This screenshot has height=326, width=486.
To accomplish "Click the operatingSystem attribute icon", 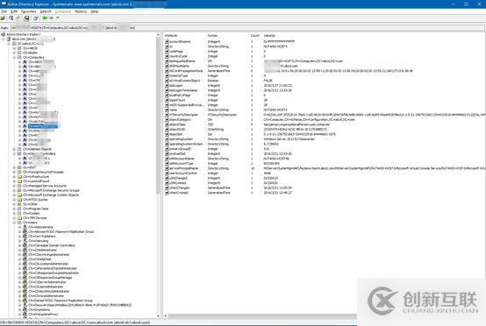I will coord(167,139).
